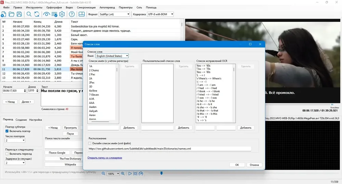Click the playback speed gauge icon
Viewport: 342px width, 184px height.
click(141, 173)
